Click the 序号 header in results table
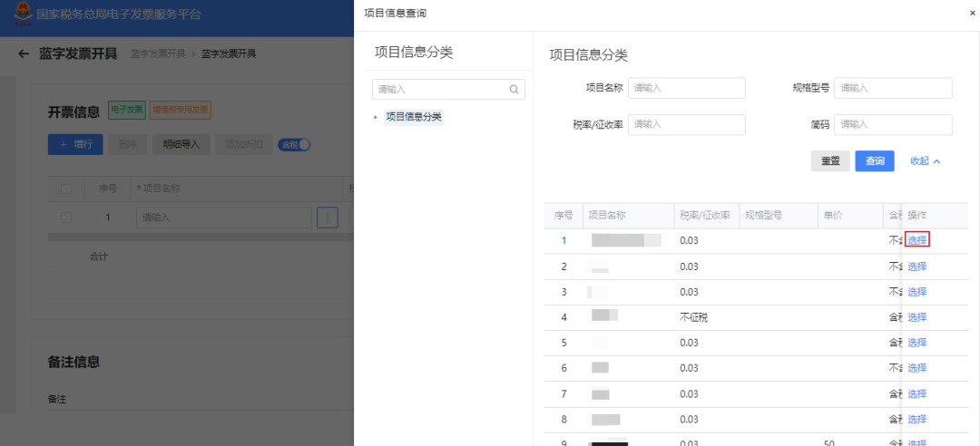 tap(563, 215)
